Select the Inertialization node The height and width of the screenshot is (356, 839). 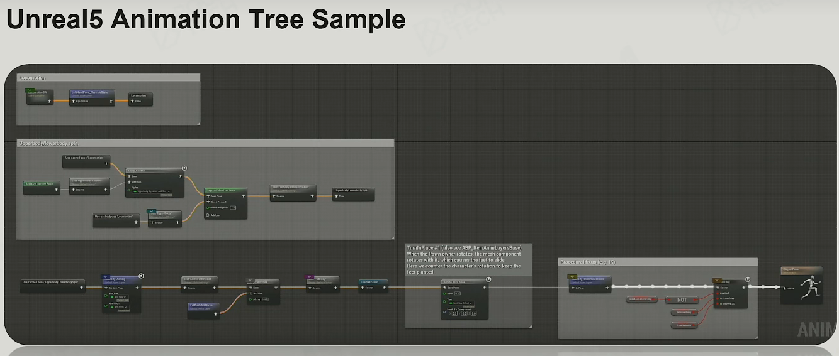tap(373, 286)
